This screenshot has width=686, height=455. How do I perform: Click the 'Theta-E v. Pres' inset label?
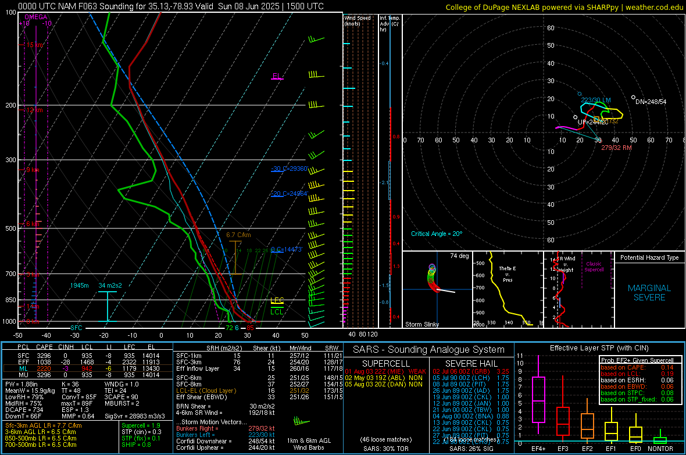tap(508, 274)
